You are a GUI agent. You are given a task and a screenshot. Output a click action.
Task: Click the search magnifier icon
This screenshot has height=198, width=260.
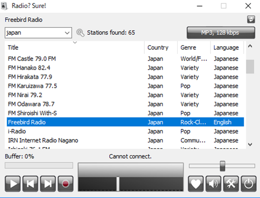tap(80, 33)
